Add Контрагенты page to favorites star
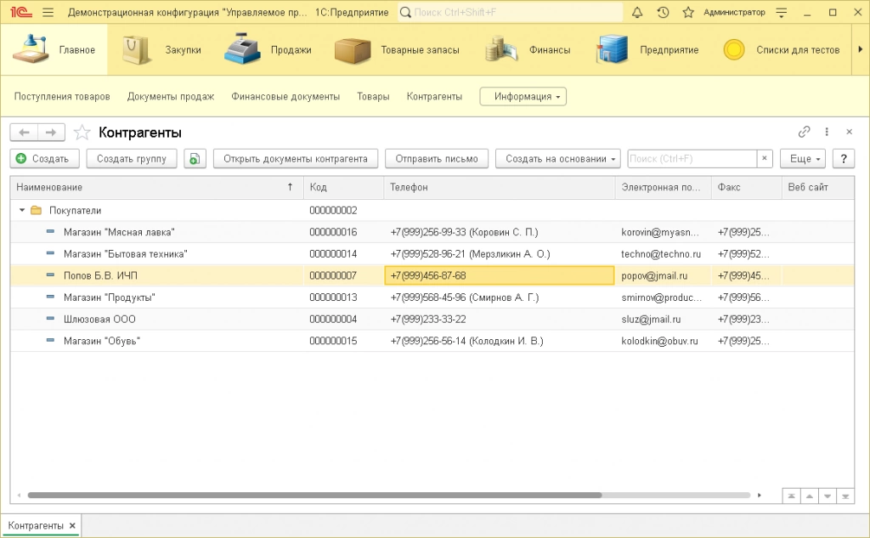870x538 pixels. pos(82,133)
